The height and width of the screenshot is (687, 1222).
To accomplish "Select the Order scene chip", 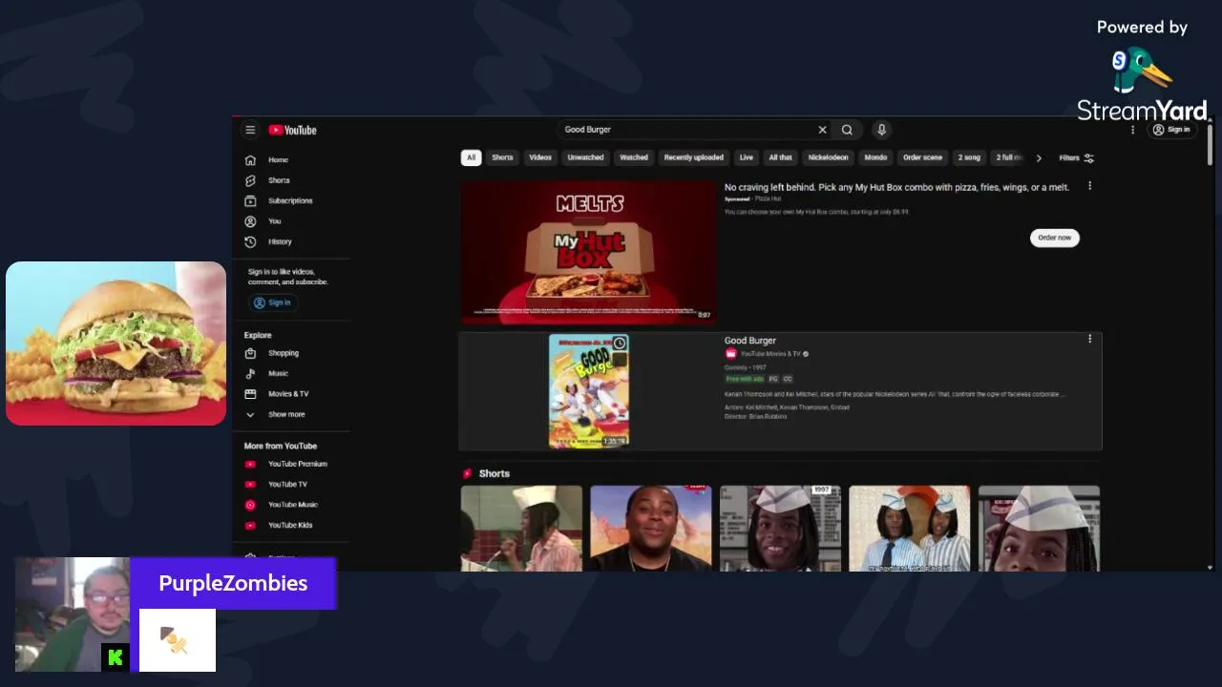I will point(922,157).
